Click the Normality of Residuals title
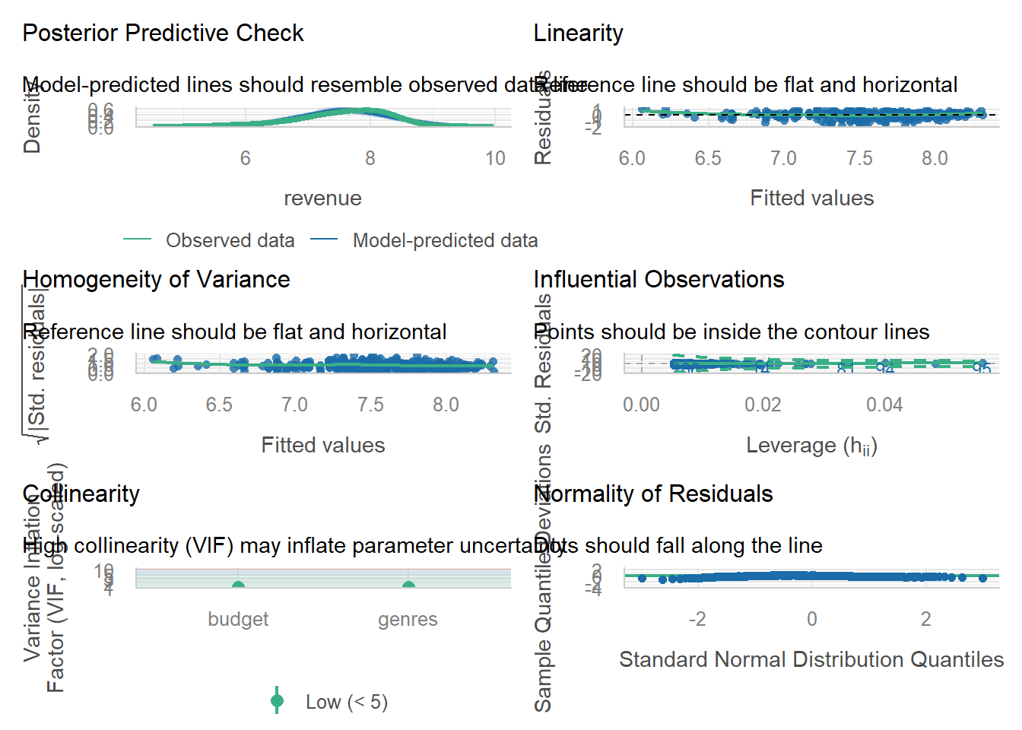 [653, 494]
